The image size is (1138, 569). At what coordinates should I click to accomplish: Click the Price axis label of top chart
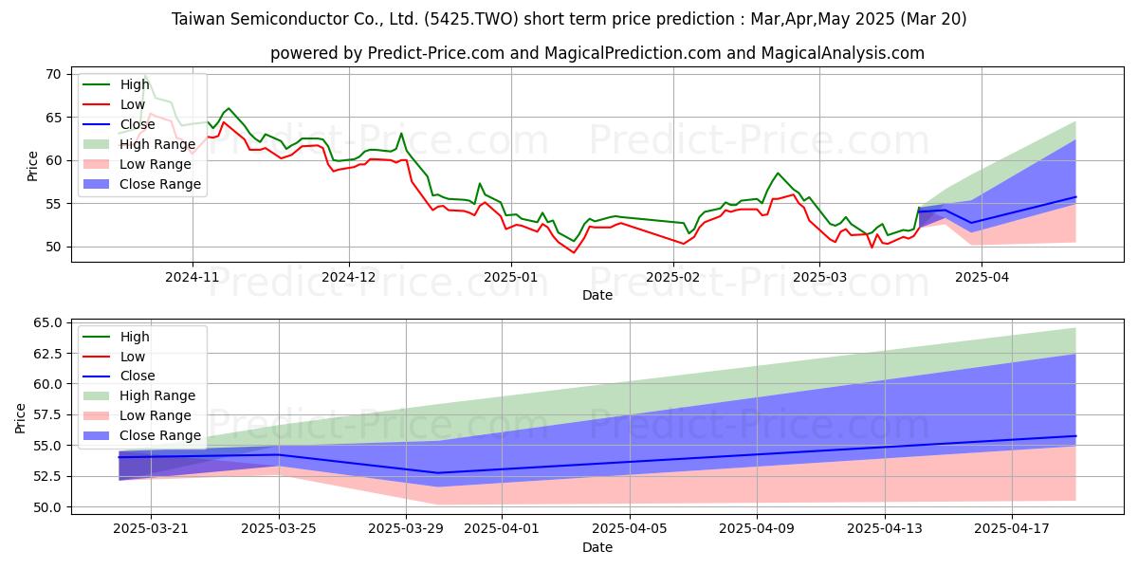point(33,166)
